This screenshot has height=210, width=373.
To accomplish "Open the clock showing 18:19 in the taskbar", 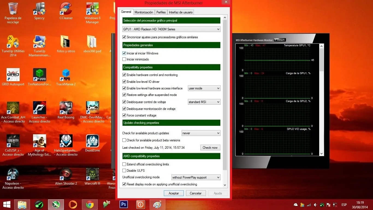I will coord(360,205).
